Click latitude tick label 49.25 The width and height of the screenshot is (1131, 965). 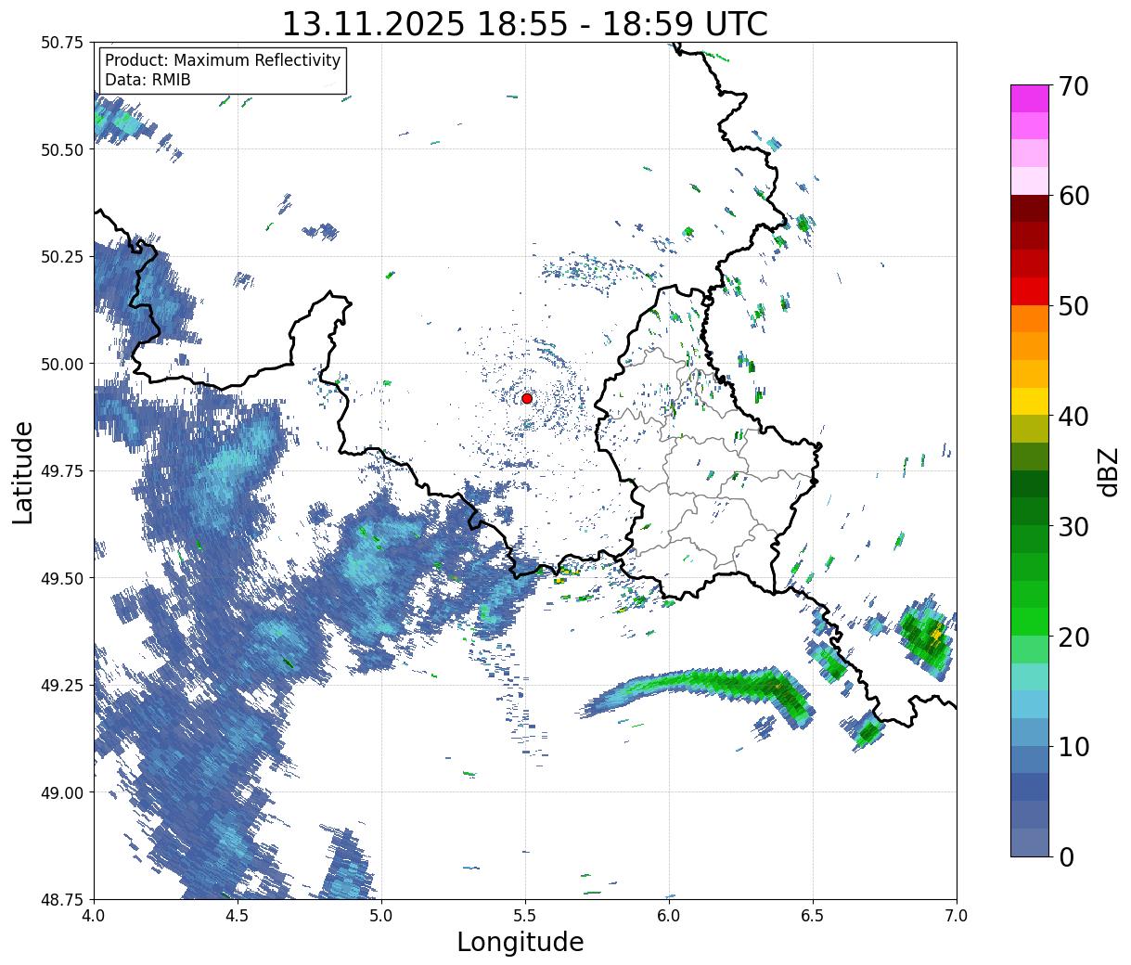[x=62, y=686]
